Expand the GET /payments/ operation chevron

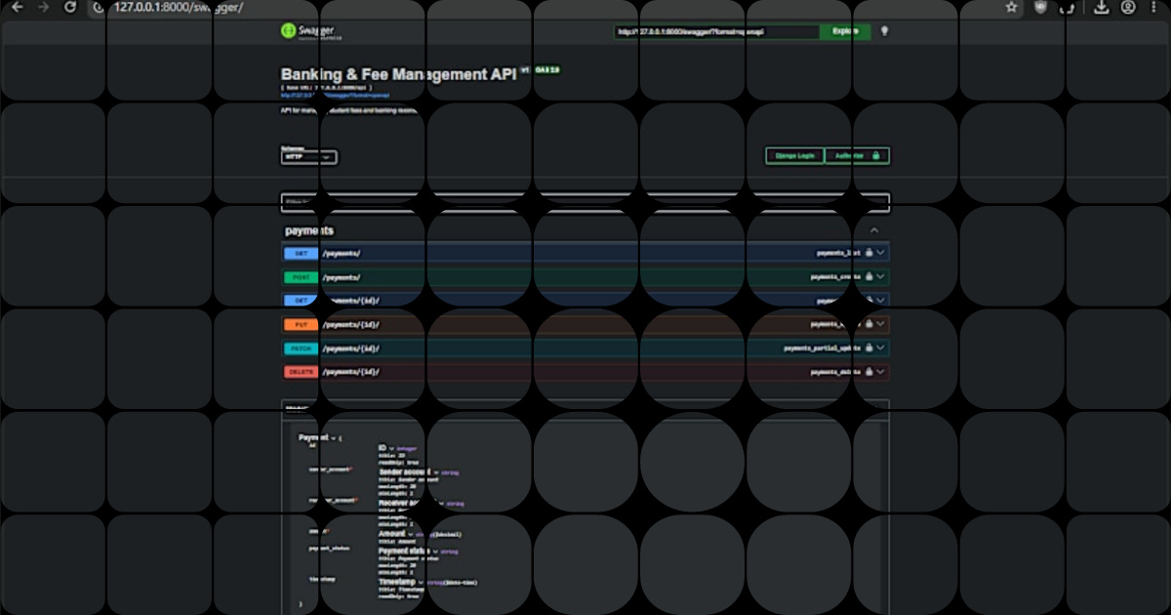pyautogui.click(x=881, y=253)
